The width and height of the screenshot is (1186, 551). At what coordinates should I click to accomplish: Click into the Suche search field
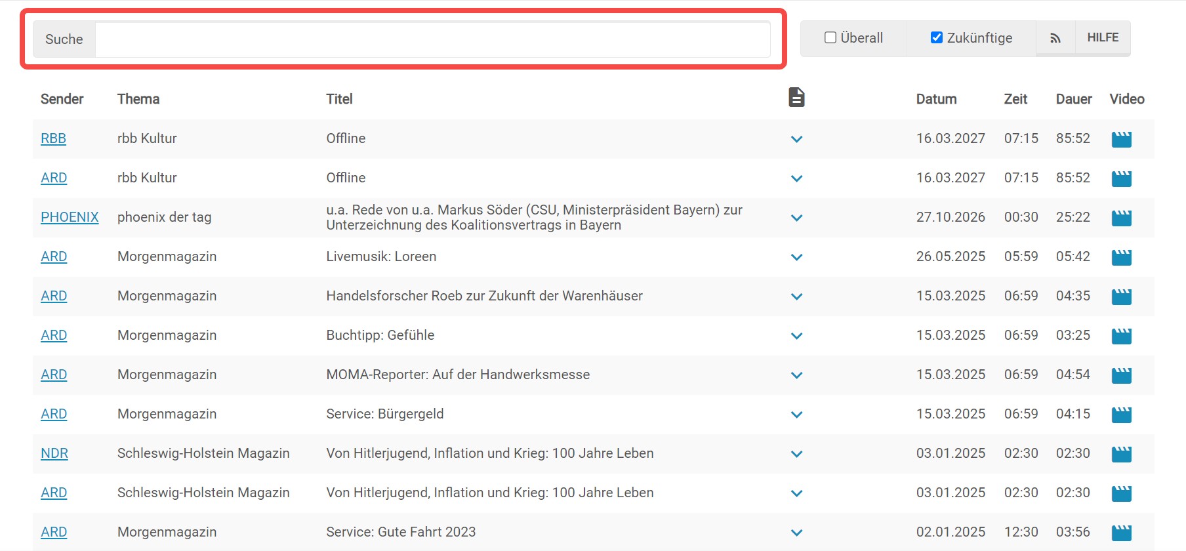(x=432, y=39)
